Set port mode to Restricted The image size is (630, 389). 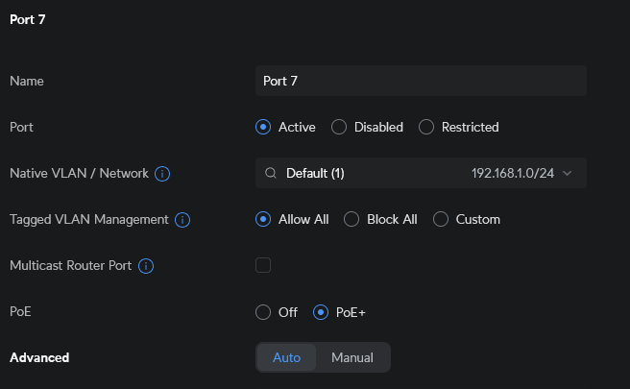pos(426,127)
